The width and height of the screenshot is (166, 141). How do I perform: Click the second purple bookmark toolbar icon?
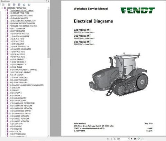[x=14, y=4]
